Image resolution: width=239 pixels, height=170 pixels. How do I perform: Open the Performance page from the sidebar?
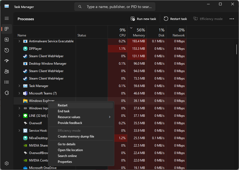tap(7, 40)
